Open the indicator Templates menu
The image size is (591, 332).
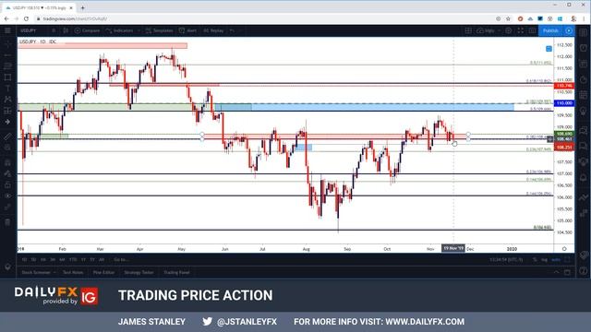point(159,30)
